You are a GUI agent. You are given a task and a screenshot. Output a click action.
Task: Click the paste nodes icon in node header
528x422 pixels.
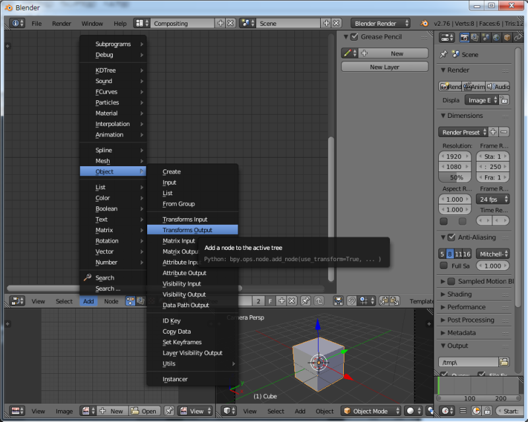[394, 301]
